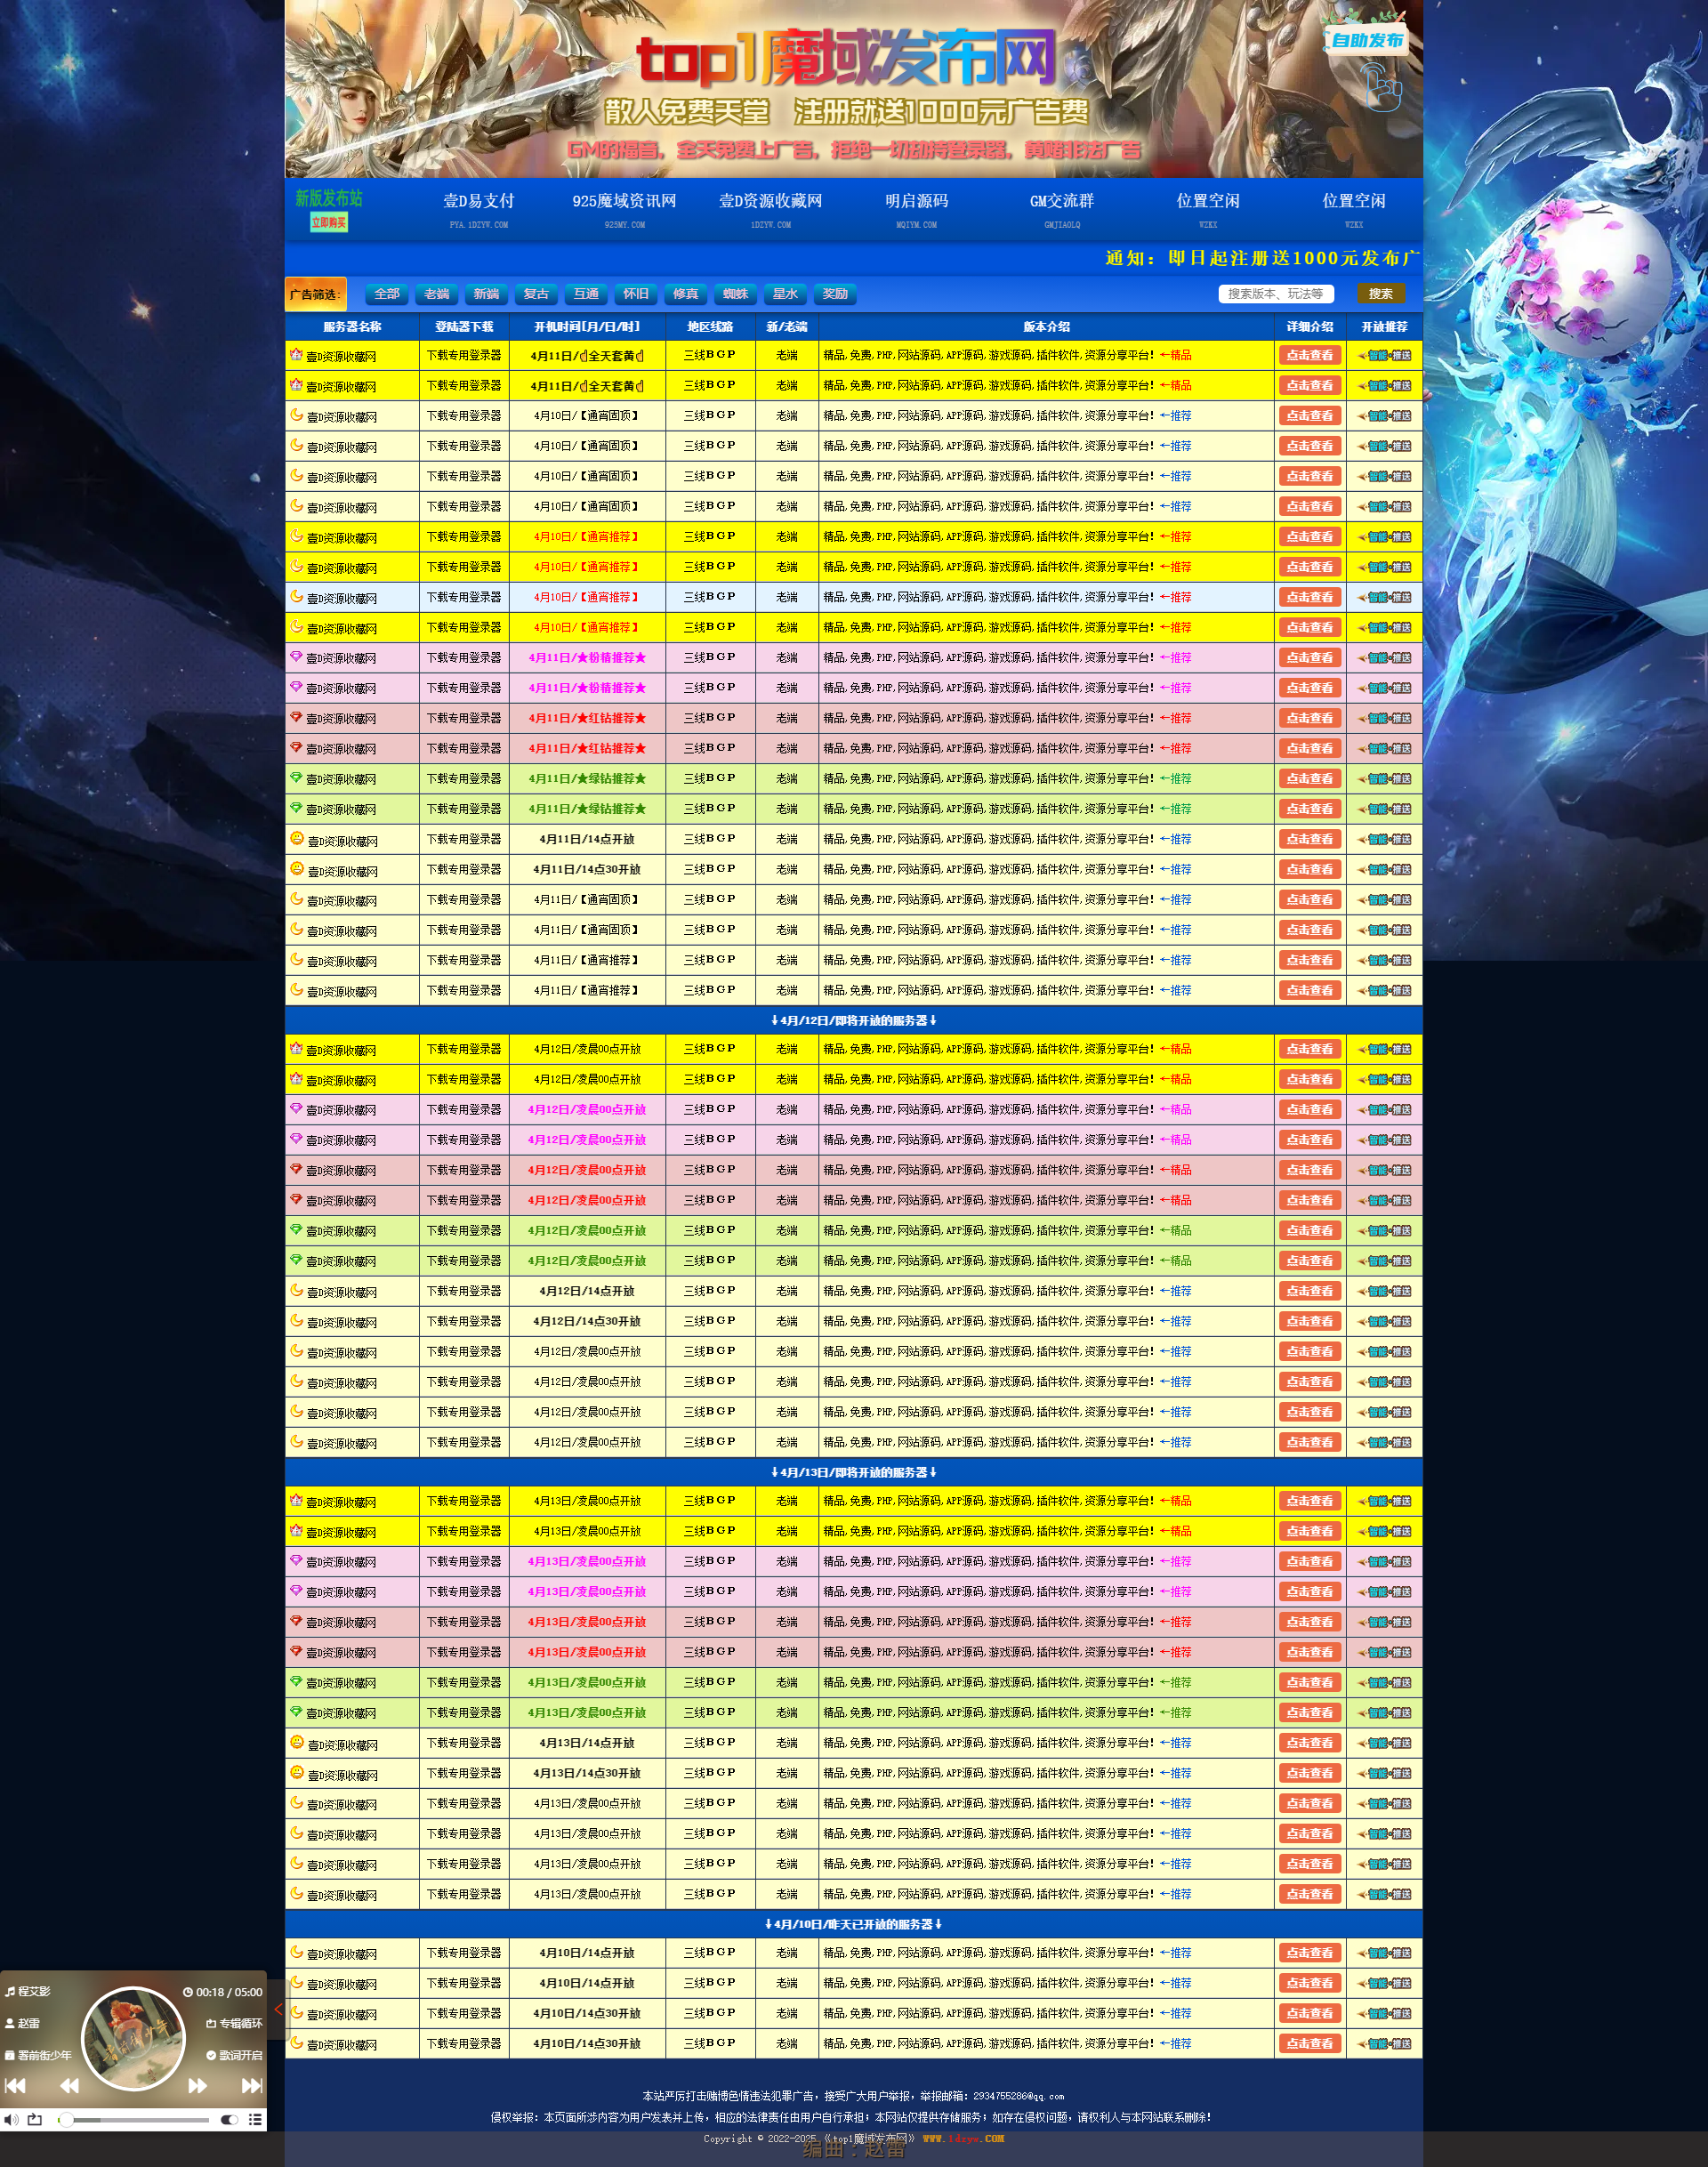Toggle the switch in the player bar
This screenshot has height=2167, width=1708.
point(229,2119)
